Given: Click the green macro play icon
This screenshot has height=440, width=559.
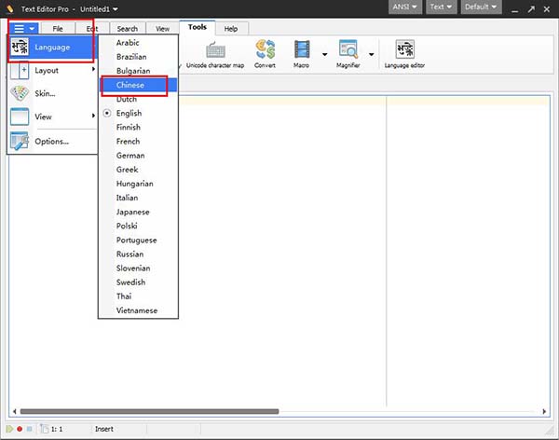Looking at the screenshot, I should pos(10,429).
